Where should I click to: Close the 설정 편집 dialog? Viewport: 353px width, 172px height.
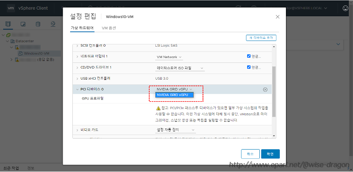tap(278, 17)
